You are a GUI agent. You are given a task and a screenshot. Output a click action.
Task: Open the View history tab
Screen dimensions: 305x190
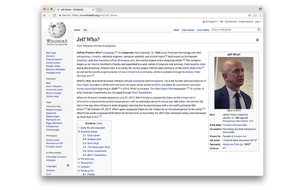tap(203, 30)
